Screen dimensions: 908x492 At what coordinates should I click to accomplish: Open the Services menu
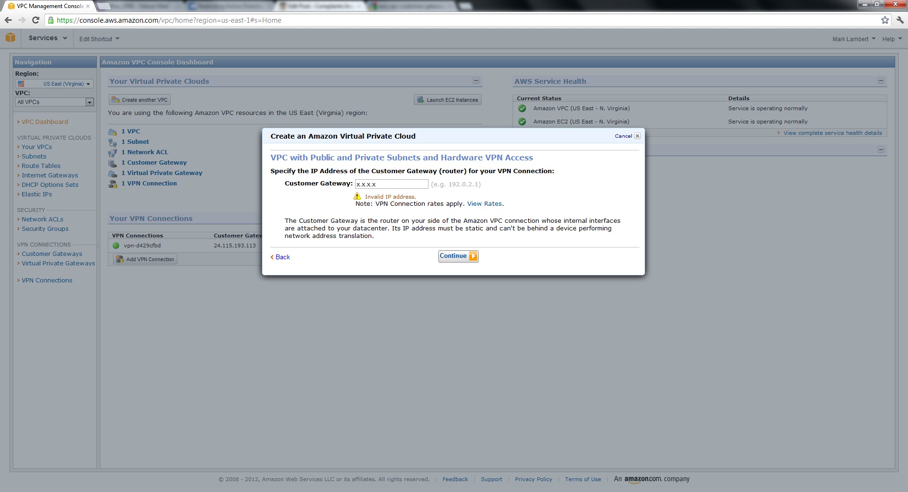point(47,38)
